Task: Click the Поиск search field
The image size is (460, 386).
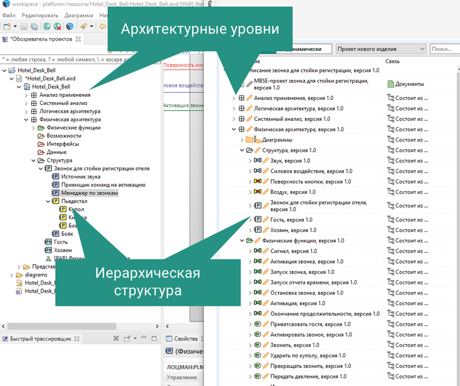Action: [x=444, y=49]
